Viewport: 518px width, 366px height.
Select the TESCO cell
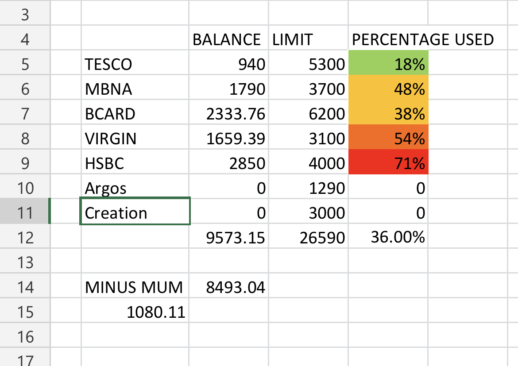(x=135, y=63)
